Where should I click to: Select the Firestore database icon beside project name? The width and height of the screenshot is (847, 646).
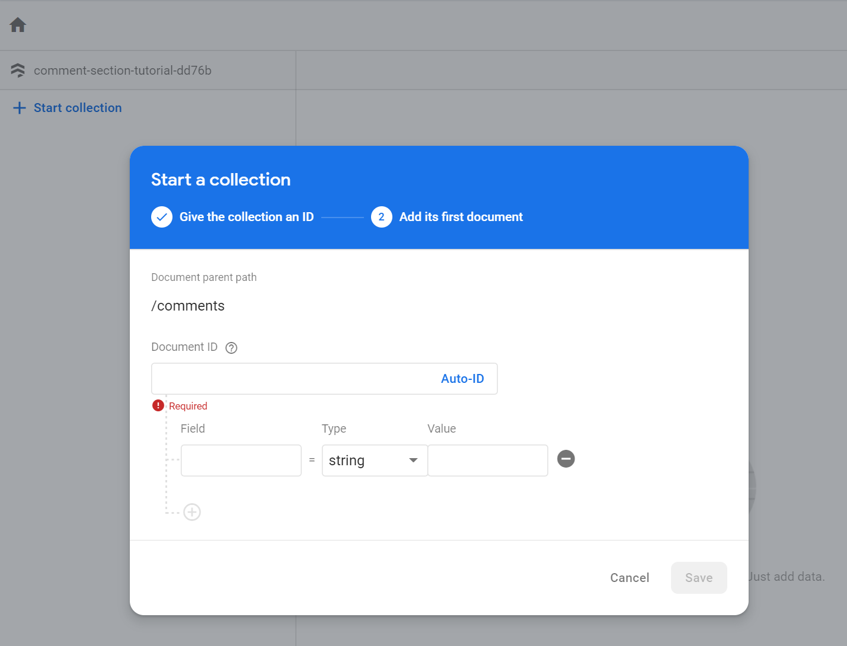click(x=17, y=70)
